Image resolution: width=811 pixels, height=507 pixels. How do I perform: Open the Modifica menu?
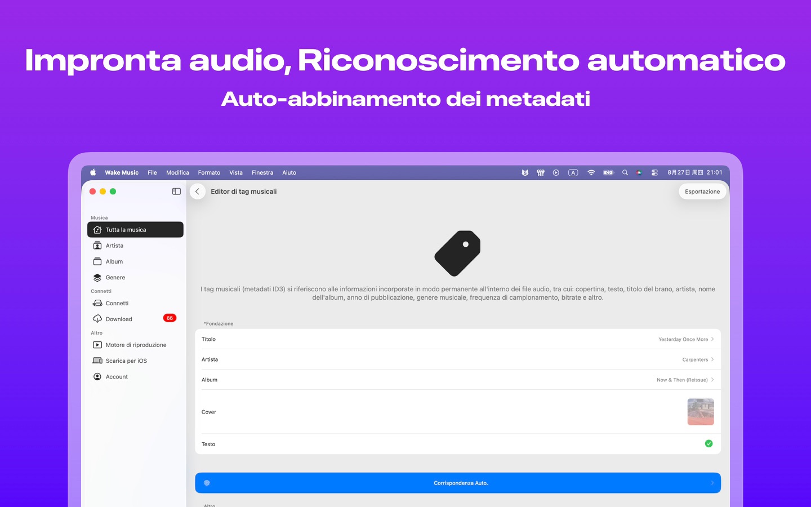[x=177, y=172]
